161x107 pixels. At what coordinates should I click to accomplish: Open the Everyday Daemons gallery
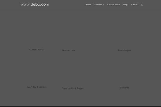[x=36, y=87]
